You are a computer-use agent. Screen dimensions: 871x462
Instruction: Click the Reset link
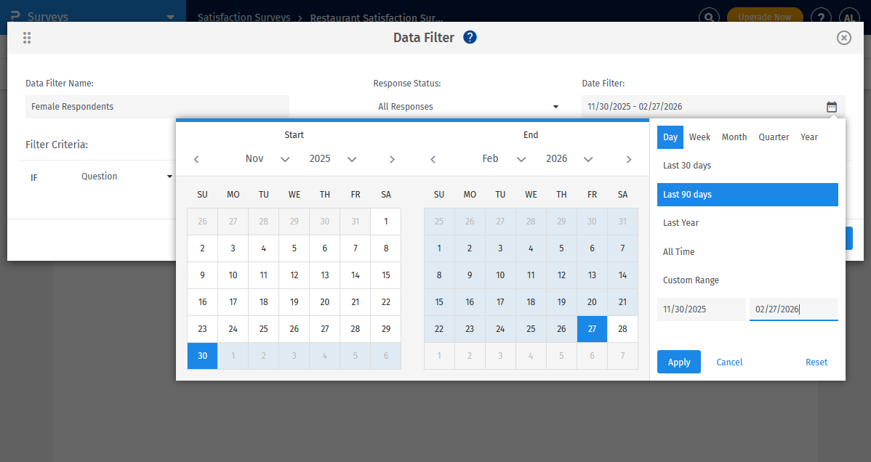tap(816, 362)
